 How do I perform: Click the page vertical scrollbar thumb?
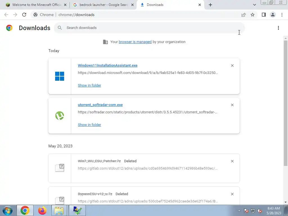pos(285,103)
